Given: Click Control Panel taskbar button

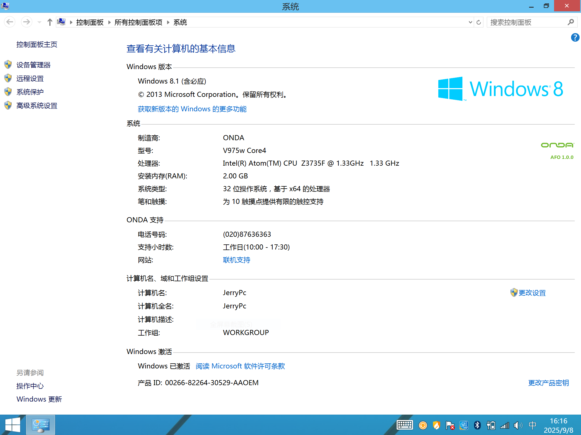Looking at the screenshot, I should tap(41, 425).
